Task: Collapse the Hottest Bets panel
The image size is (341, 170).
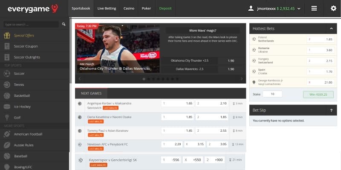Action: (x=331, y=28)
